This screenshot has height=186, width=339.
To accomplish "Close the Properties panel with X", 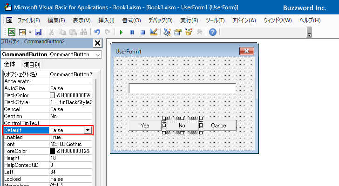I will [x=97, y=43].
